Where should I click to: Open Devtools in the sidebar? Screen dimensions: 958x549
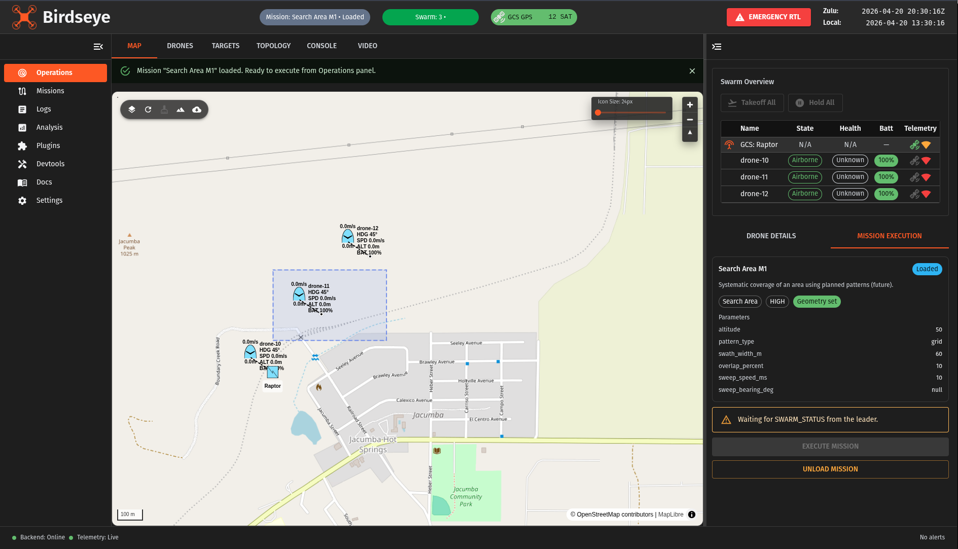(x=55, y=164)
